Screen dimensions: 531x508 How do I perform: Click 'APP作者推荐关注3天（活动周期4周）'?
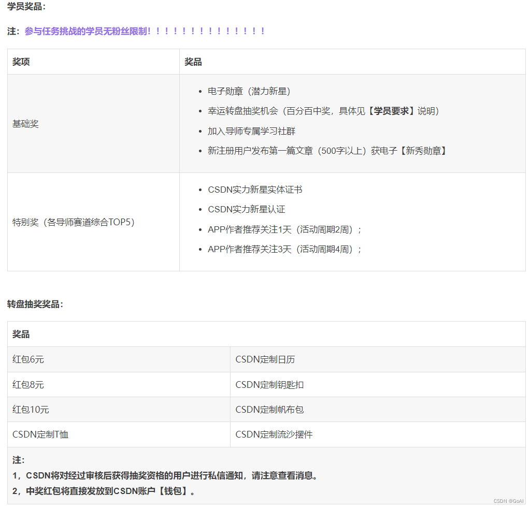pos(284,250)
